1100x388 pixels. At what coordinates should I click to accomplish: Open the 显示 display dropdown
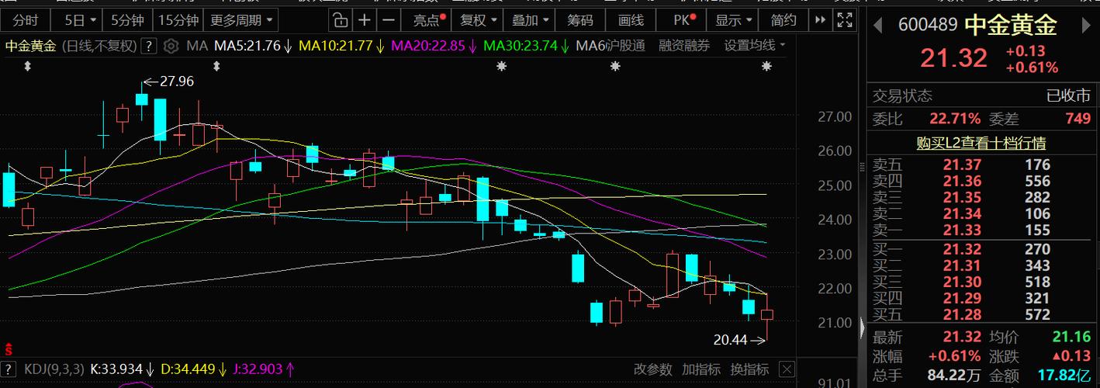click(x=733, y=20)
